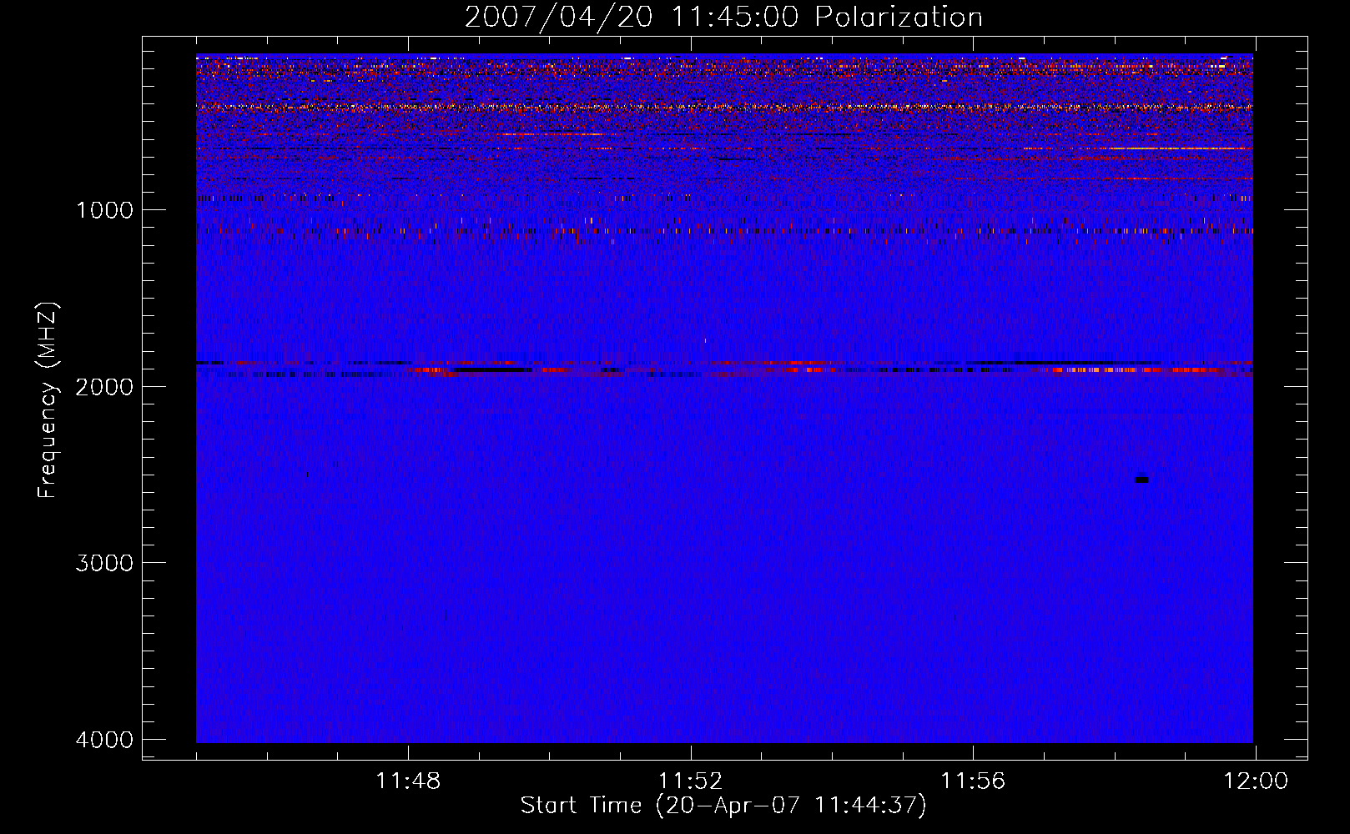Click the 1000 frequency tick label
This screenshot has width=1350, height=834.
coord(104,210)
